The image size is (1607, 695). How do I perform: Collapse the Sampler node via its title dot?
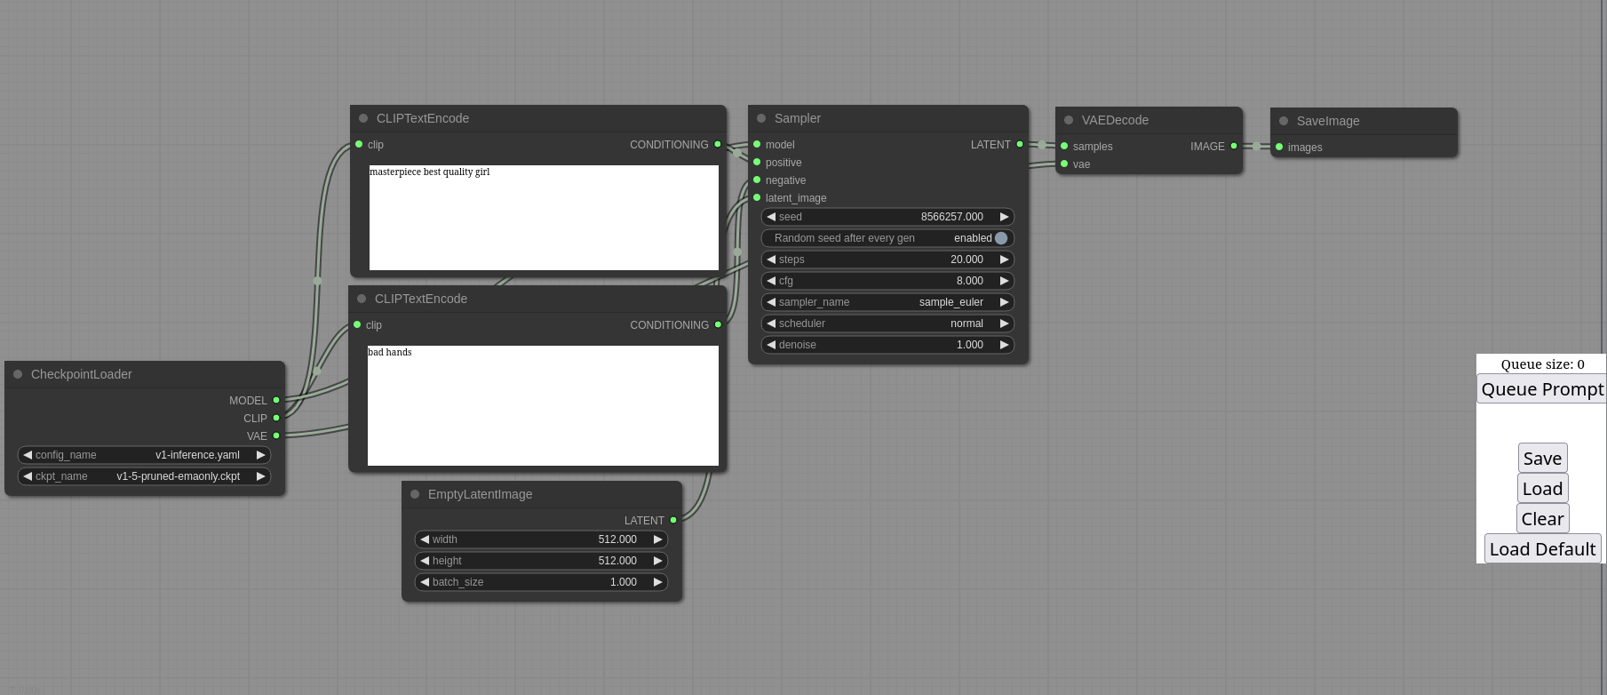761,118
